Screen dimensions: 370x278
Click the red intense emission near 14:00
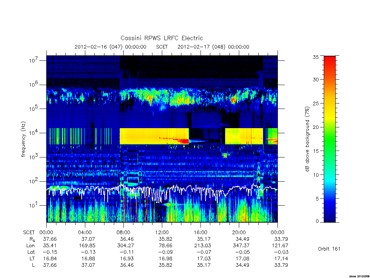tap(184, 141)
